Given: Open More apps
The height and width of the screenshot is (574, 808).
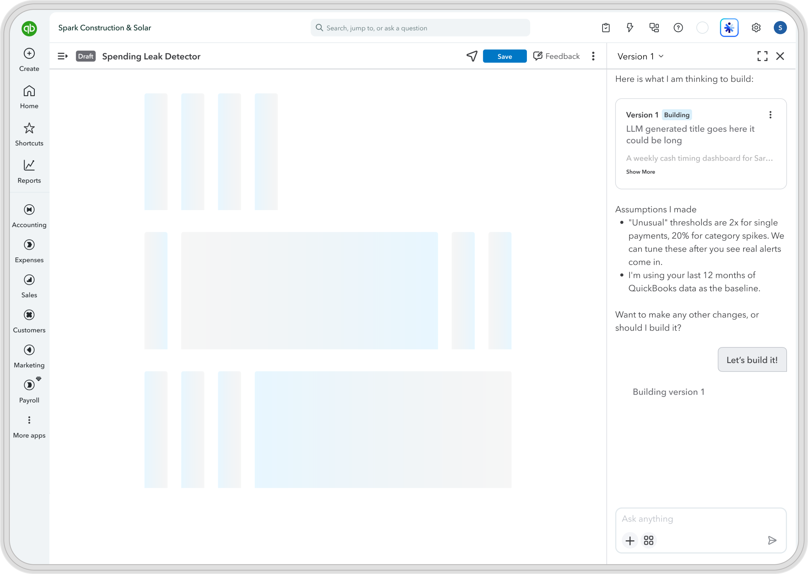Looking at the screenshot, I should pos(29,427).
